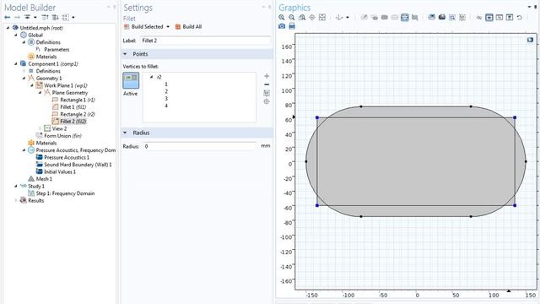Select Parameters in the model tree

tap(57, 50)
